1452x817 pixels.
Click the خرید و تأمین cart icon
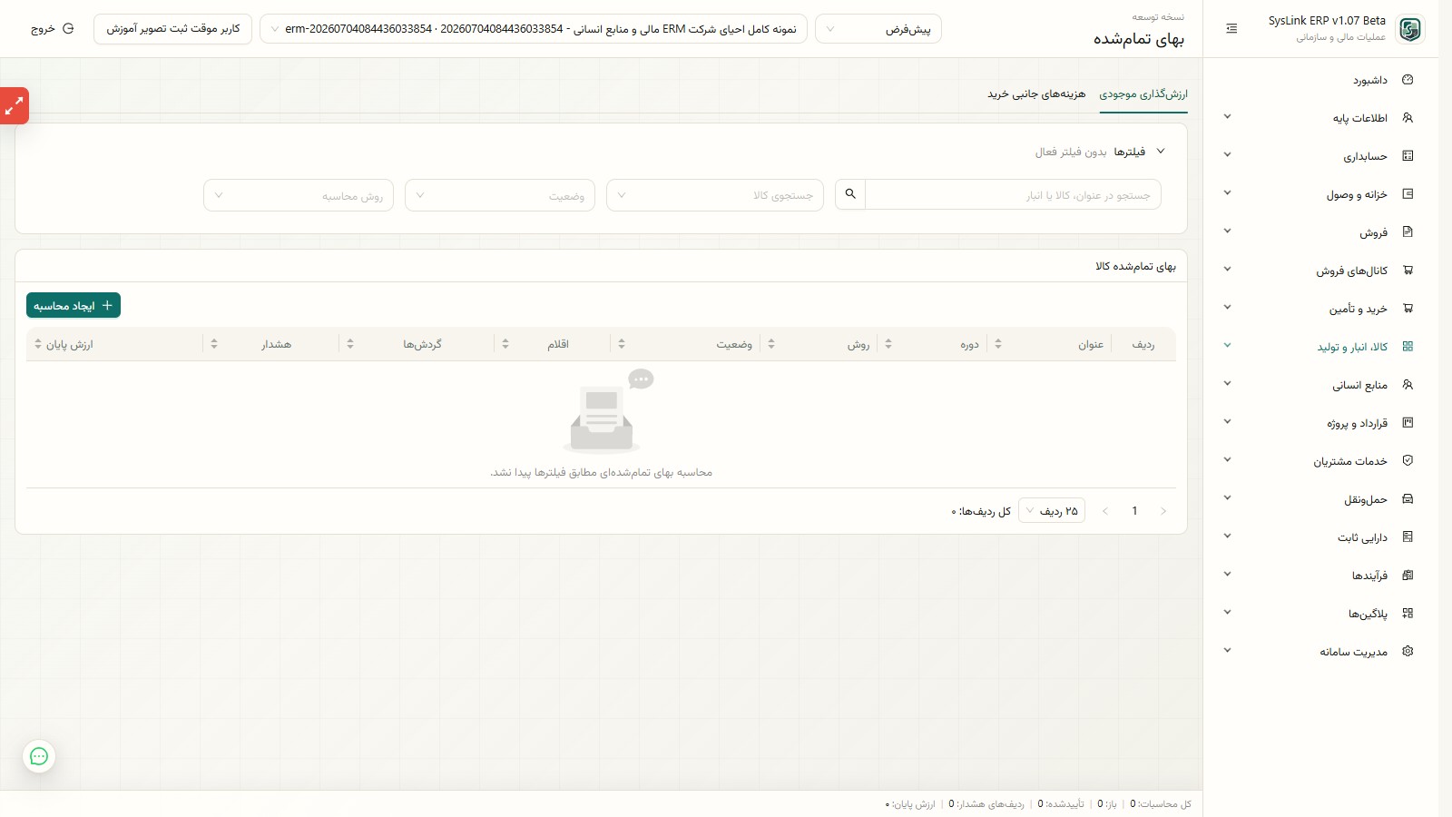(x=1408, y=309)
